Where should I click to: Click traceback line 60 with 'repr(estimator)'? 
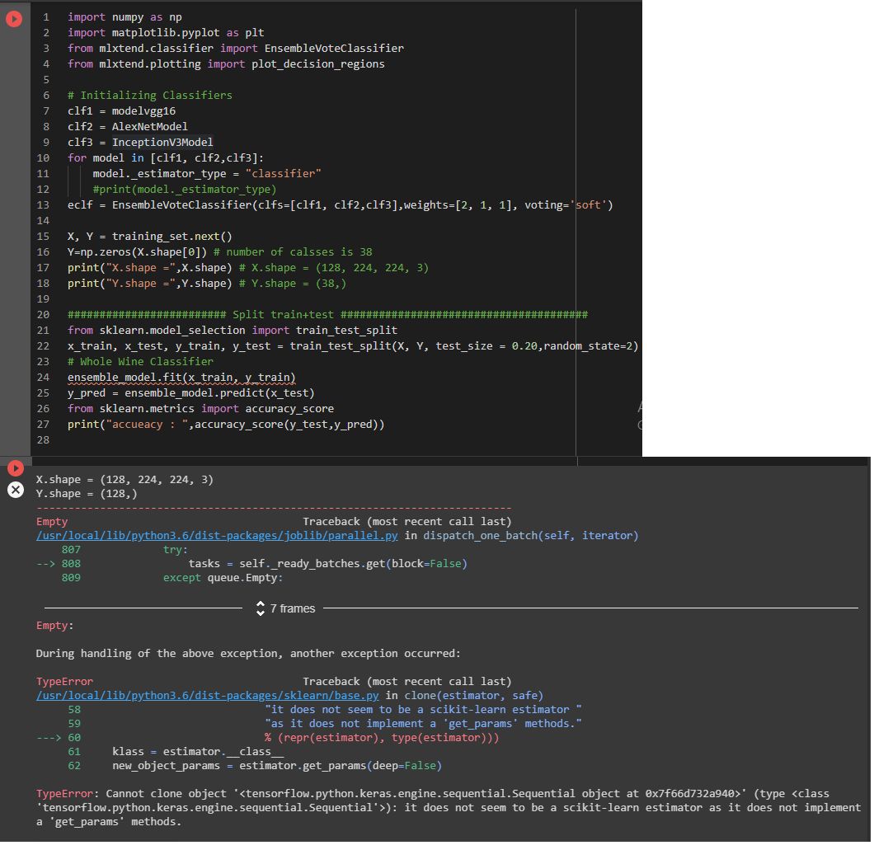pyautogui.click(x=267, y=738)
